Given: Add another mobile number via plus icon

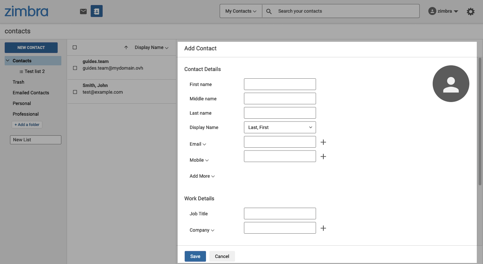Looking at the screenshot, I should (x=323, y=156).
